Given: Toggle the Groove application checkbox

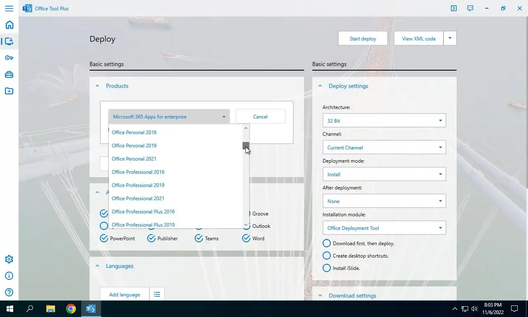Looking at the screenshot, I should tap(259, 213).
